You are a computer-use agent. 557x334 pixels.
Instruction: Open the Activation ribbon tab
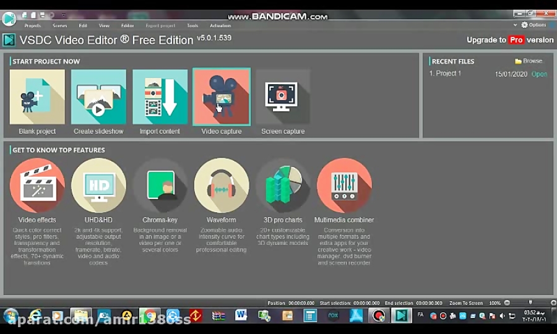(220, 25)
